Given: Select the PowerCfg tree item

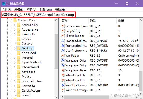Looking at the screenshot, I should 28,86.
